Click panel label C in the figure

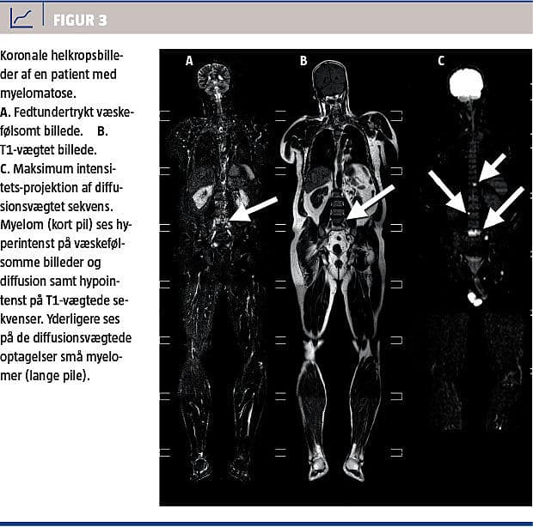click(441, 61)
